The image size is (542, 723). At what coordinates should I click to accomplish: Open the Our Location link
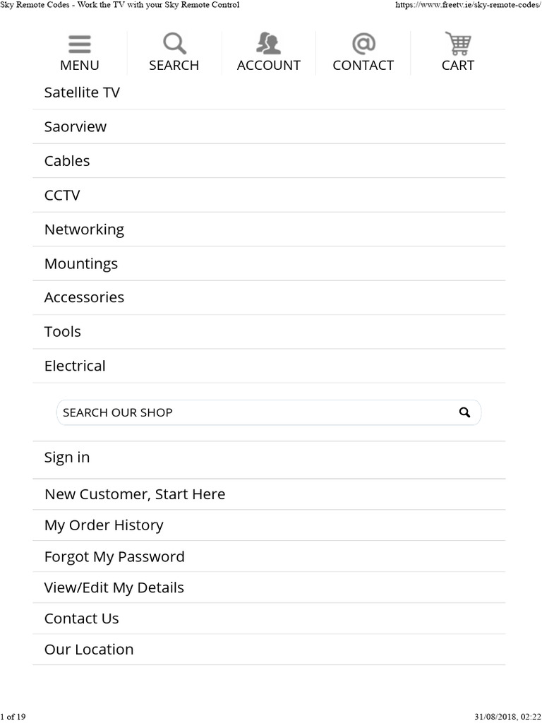[x=89, y=650]
